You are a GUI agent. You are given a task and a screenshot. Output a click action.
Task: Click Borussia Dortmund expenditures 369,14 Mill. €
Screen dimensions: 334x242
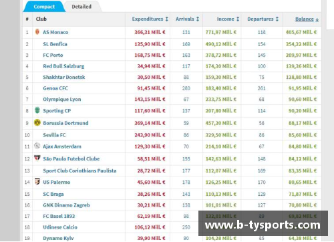(150, 123)
